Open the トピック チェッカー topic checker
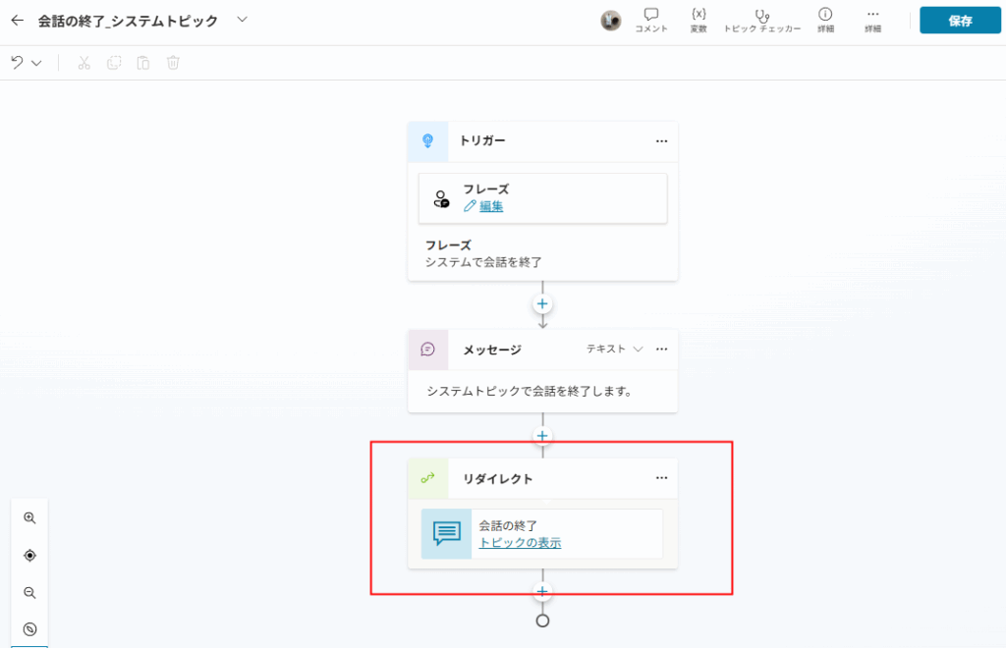This screenshot has height=648, width=1006. pos(762,21)
